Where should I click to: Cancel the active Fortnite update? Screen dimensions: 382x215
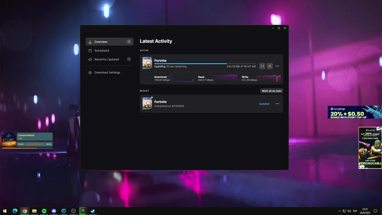270,66
